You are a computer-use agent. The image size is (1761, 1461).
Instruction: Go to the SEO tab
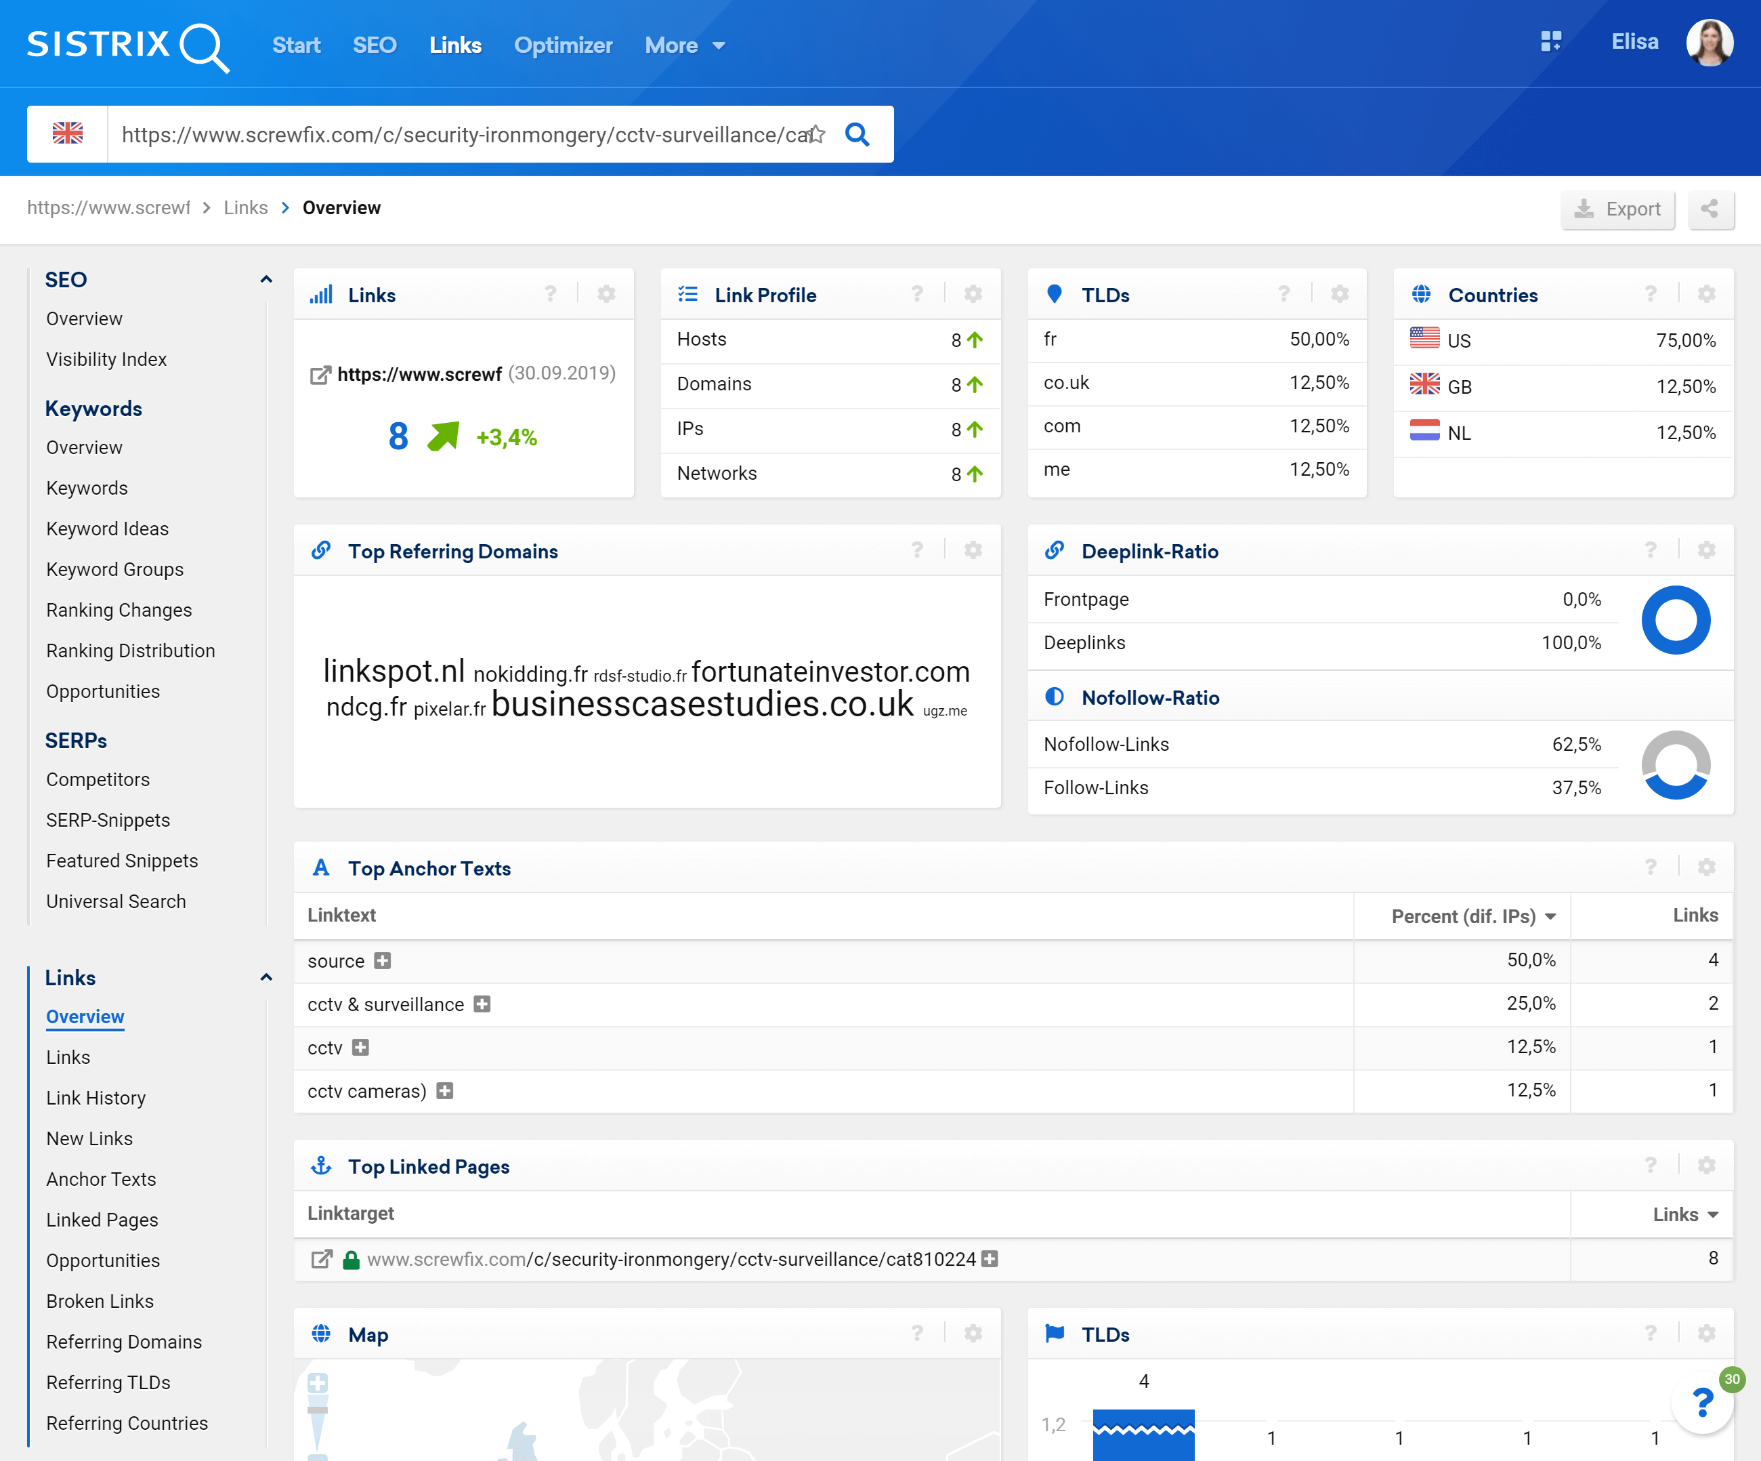pos(374,45)
